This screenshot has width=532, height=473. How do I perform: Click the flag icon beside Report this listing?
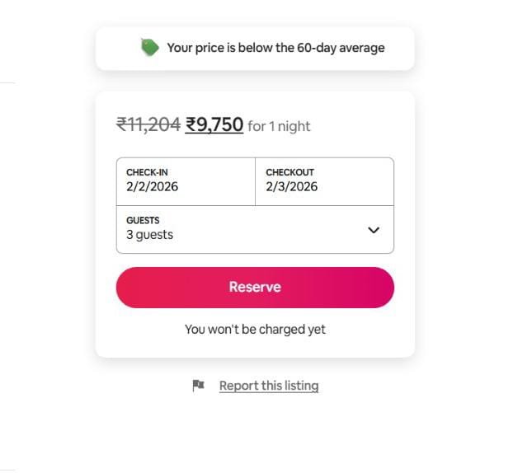[x=198, y=386]
